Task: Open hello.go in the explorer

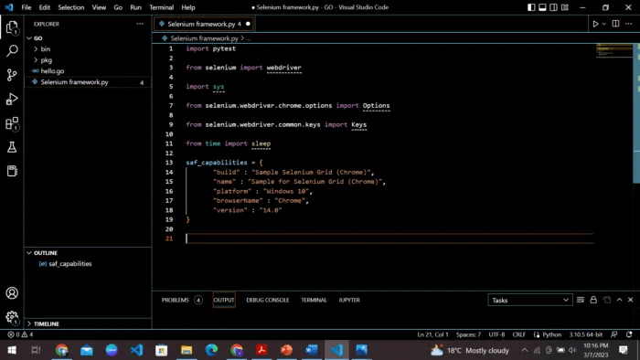Action: 88,71
